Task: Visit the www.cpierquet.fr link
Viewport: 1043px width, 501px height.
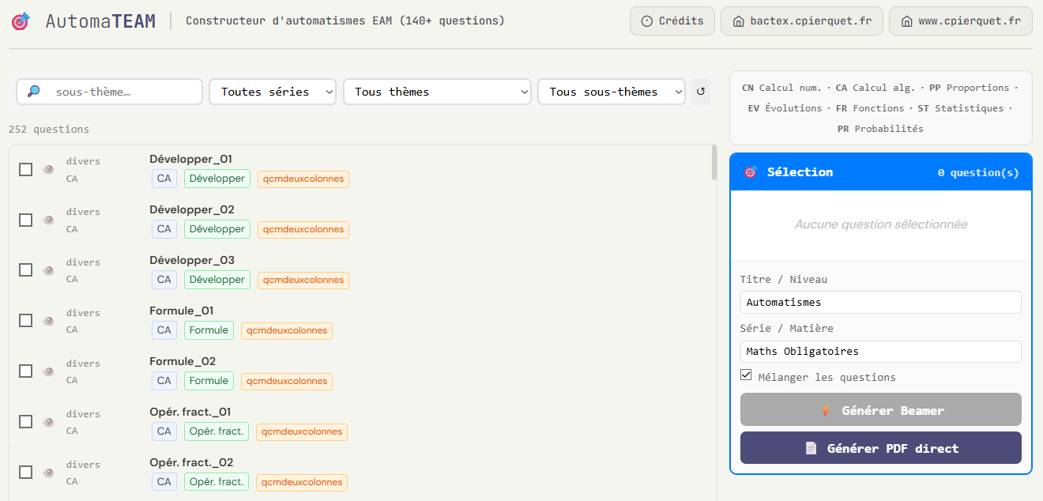Action: (961, 21)
